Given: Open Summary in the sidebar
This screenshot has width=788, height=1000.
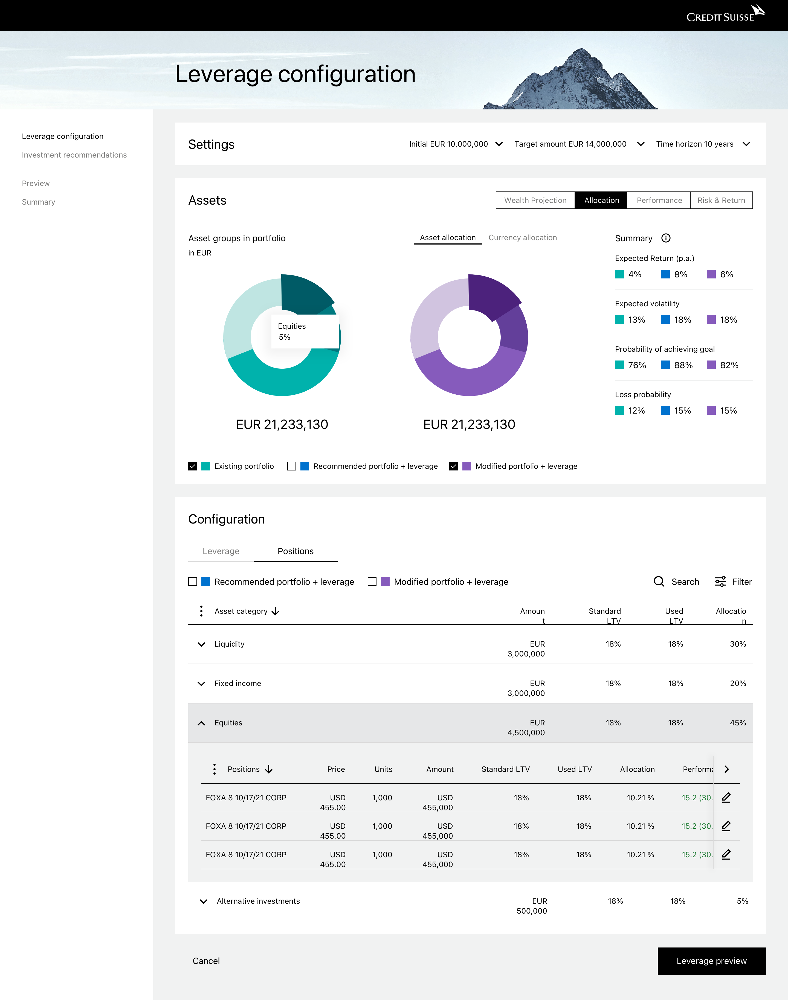Looking at the screenshot, I should coord(38,202).
